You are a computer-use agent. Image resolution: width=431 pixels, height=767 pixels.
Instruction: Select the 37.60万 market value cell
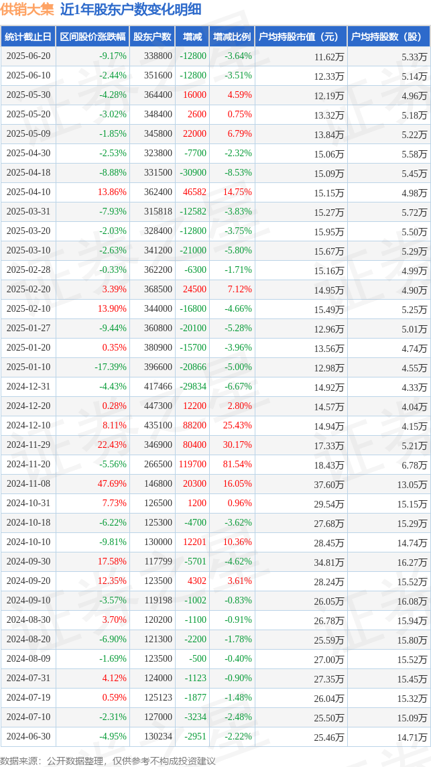click(329, 484)
